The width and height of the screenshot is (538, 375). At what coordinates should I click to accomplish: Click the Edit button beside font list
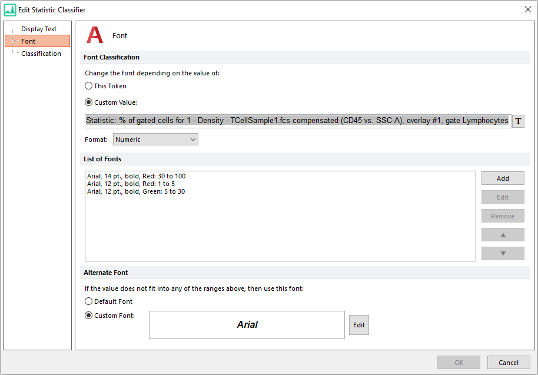503,197
